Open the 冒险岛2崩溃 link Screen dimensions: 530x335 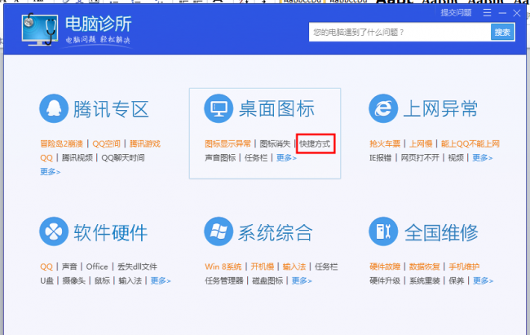point(61,143)
